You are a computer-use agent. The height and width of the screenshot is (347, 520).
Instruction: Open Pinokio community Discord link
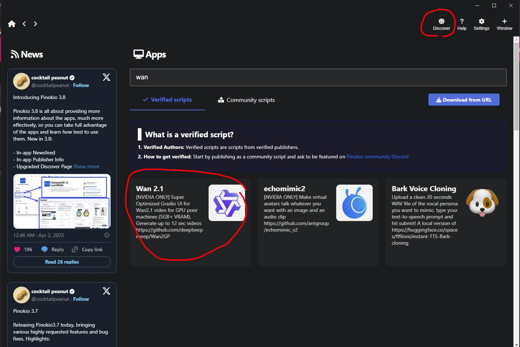coord(377,157)
